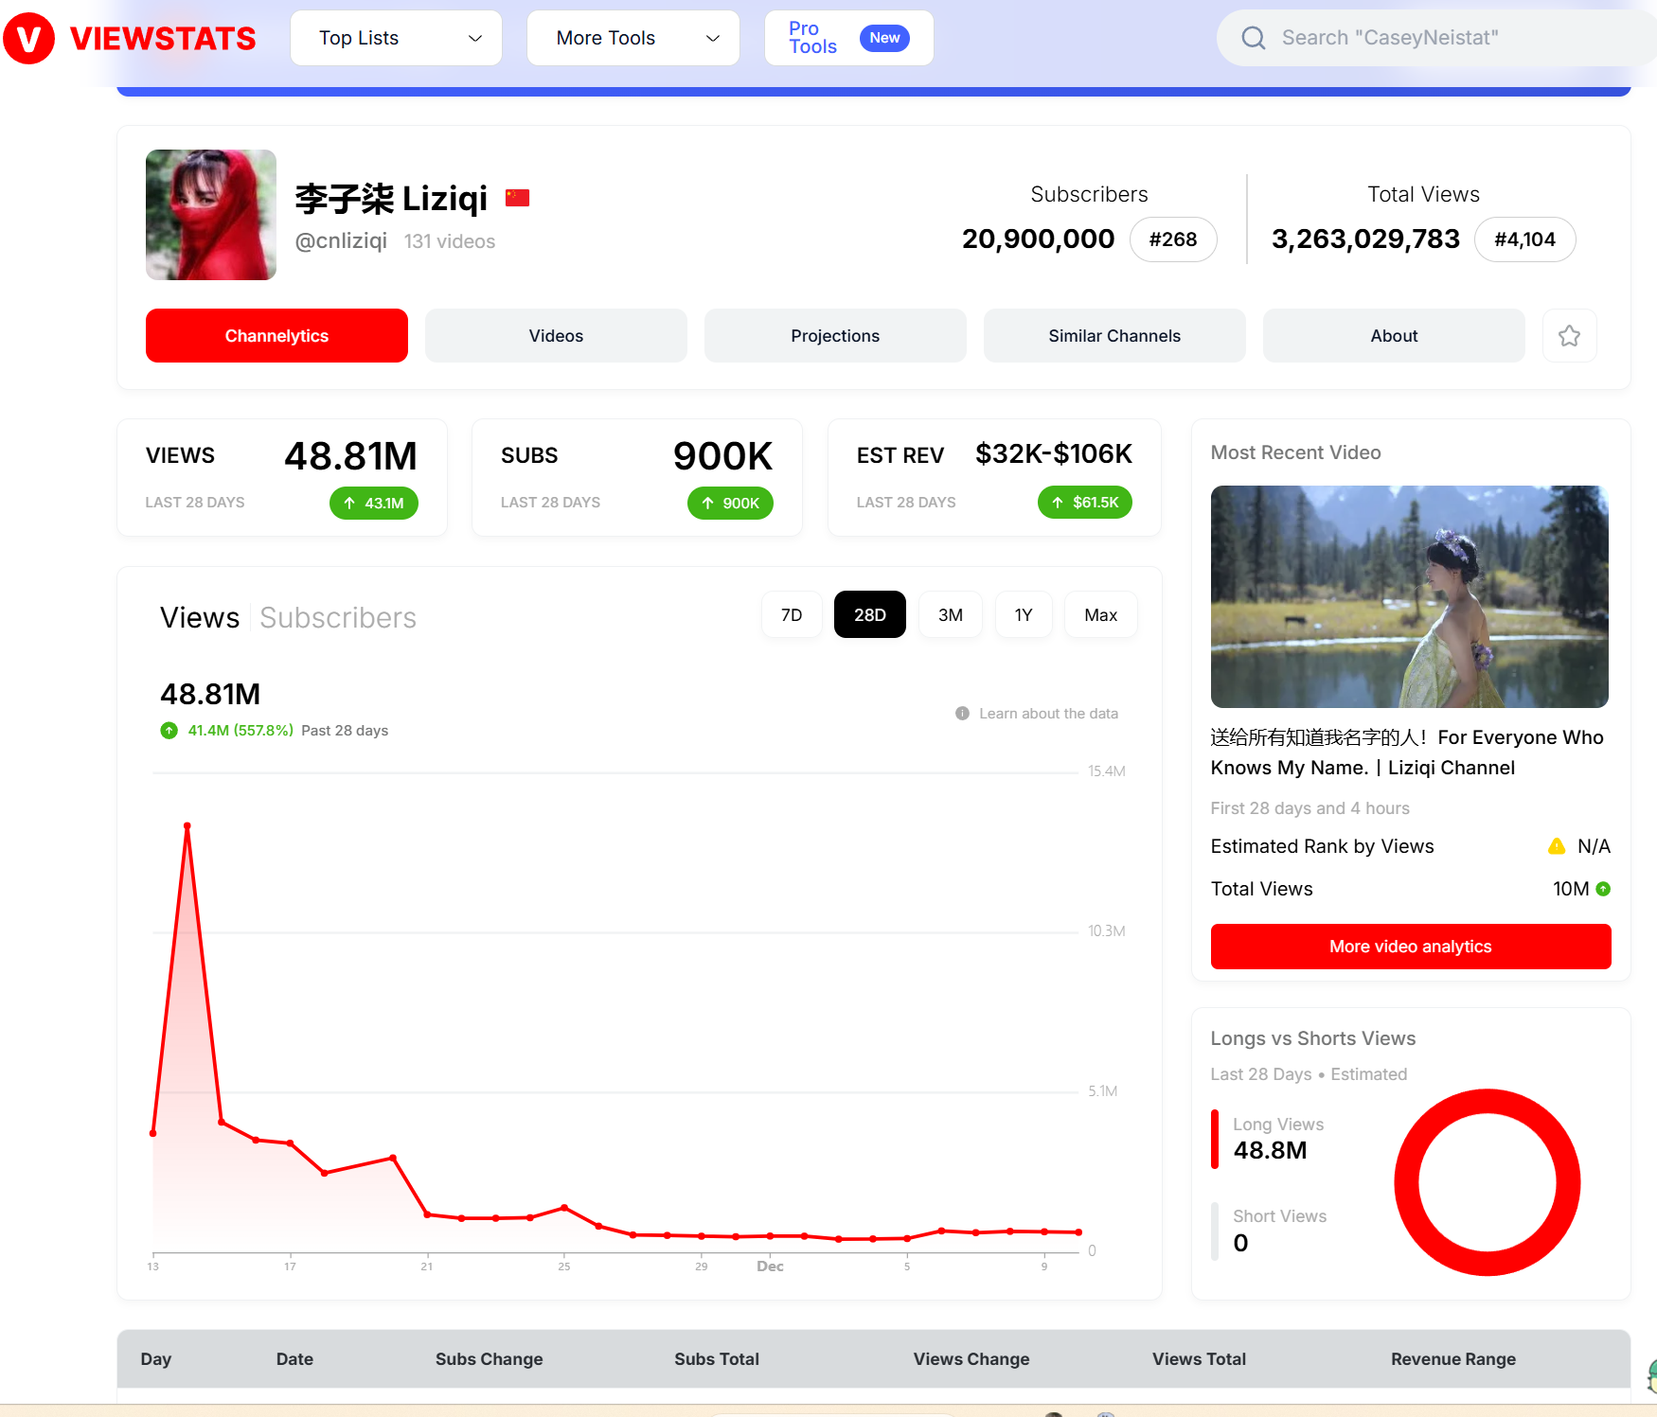Image resolution: width=1657 pixels, height=1417 pixels.
Task: Click the Subs Change column header
Action: [489, 1359]
